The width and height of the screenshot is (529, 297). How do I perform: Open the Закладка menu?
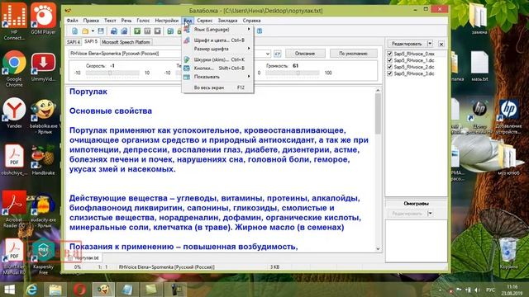227,21
